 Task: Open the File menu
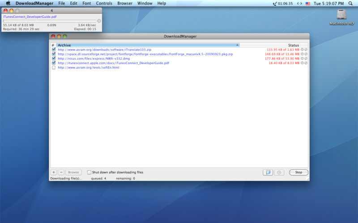click(62, 4)
